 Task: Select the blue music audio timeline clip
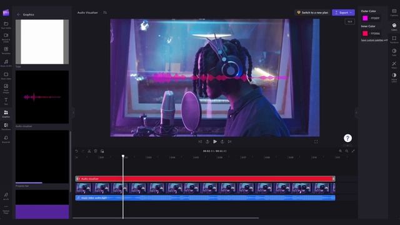[206, 197]
